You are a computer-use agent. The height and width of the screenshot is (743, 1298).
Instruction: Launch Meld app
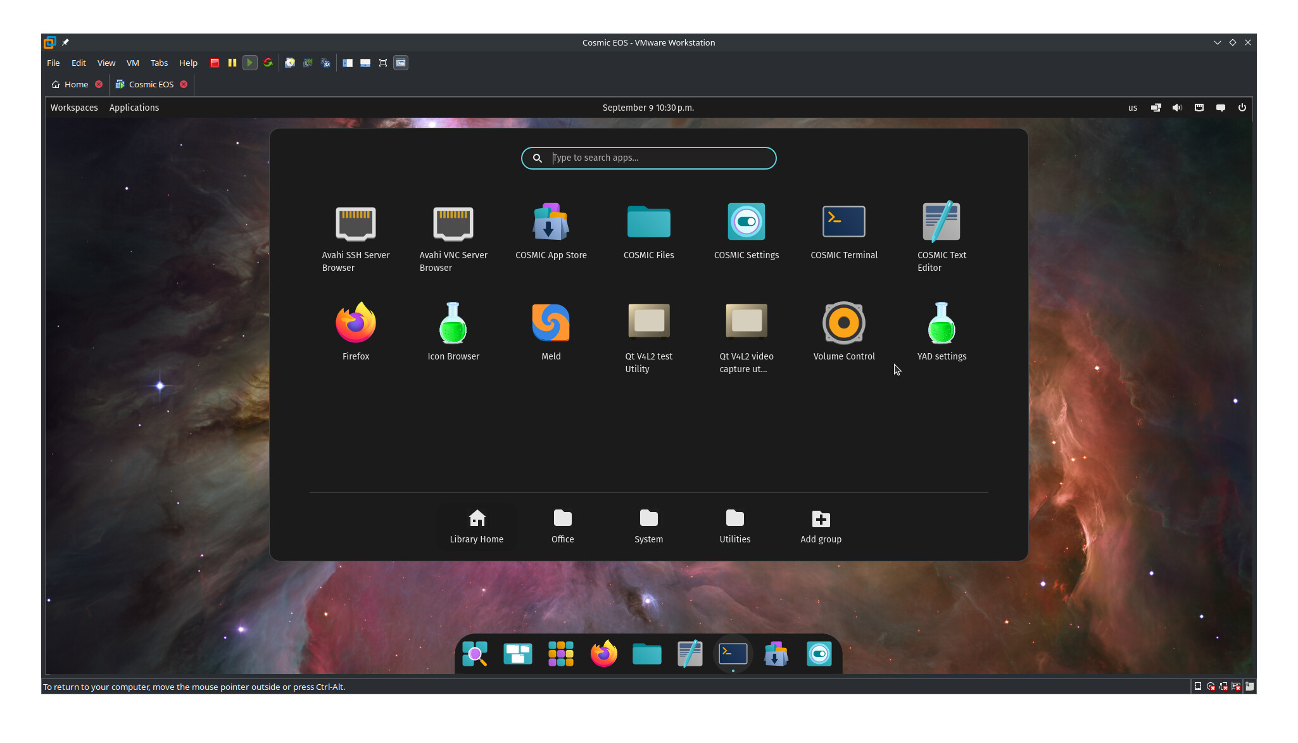click(x=551, y=332)
